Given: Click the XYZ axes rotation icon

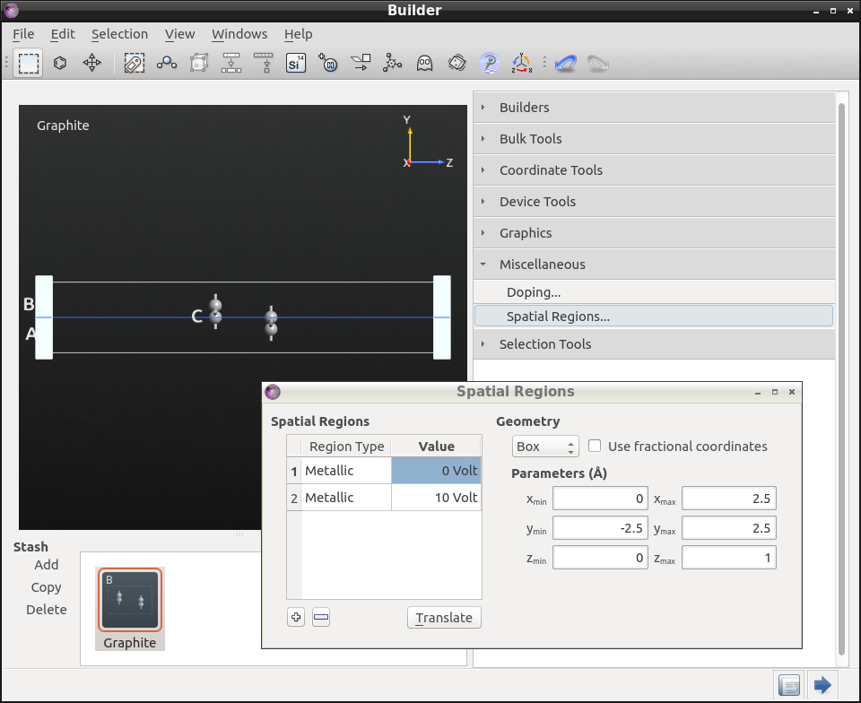Looking at the screenshot, I should (522, 64).
